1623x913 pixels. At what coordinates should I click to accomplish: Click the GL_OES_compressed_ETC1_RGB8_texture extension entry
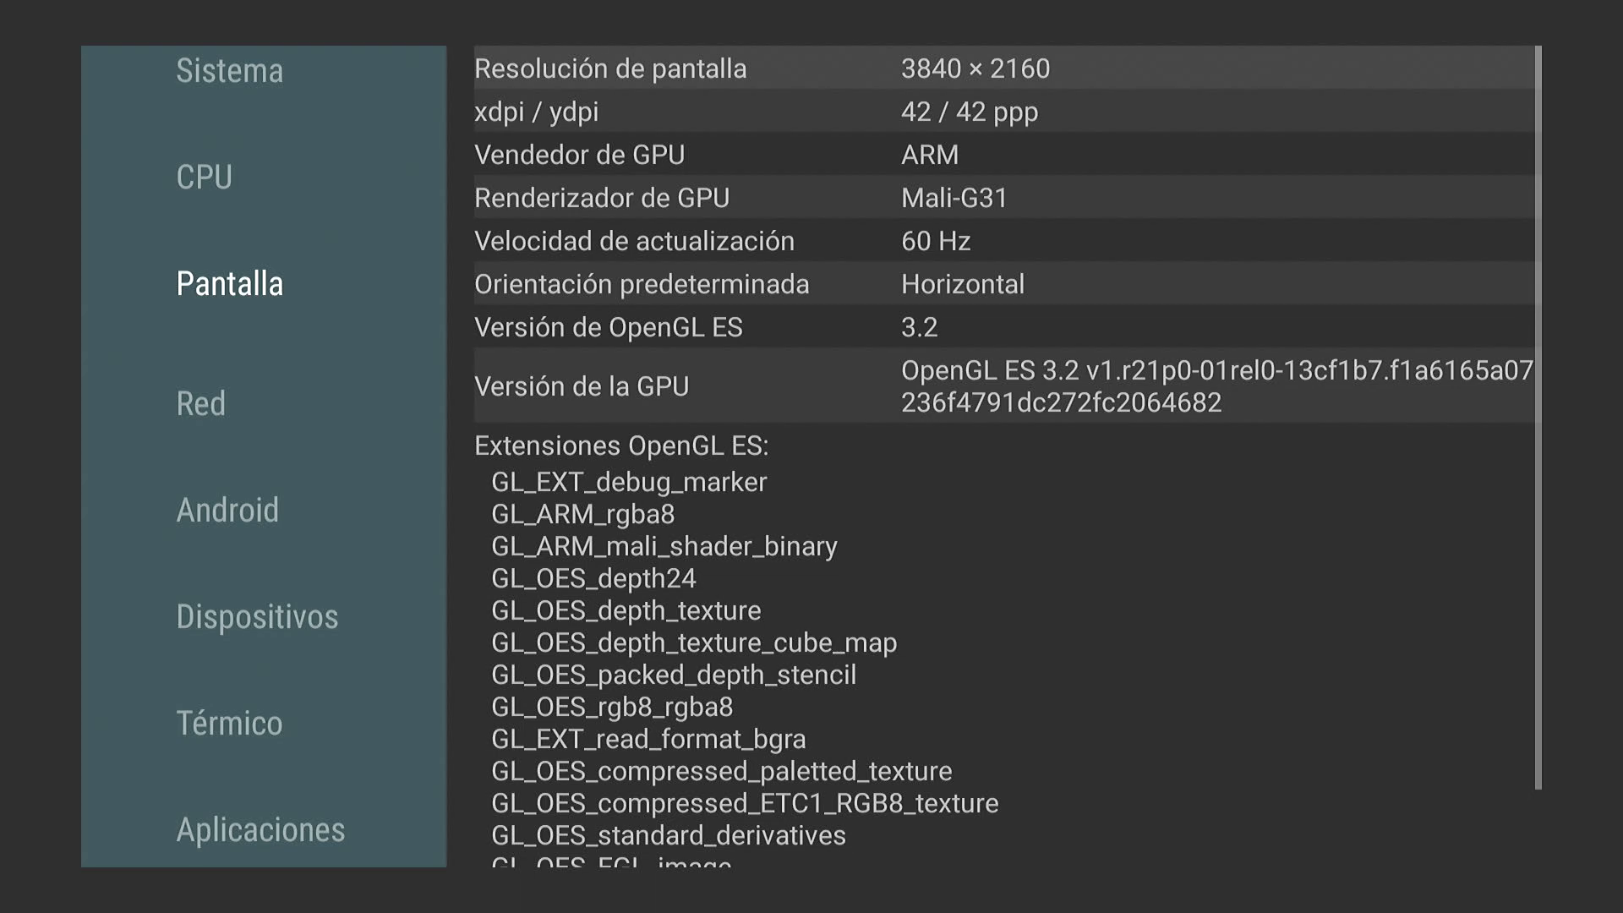(744, 803)
